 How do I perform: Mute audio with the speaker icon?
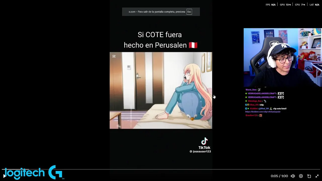(x=293, y=176)
